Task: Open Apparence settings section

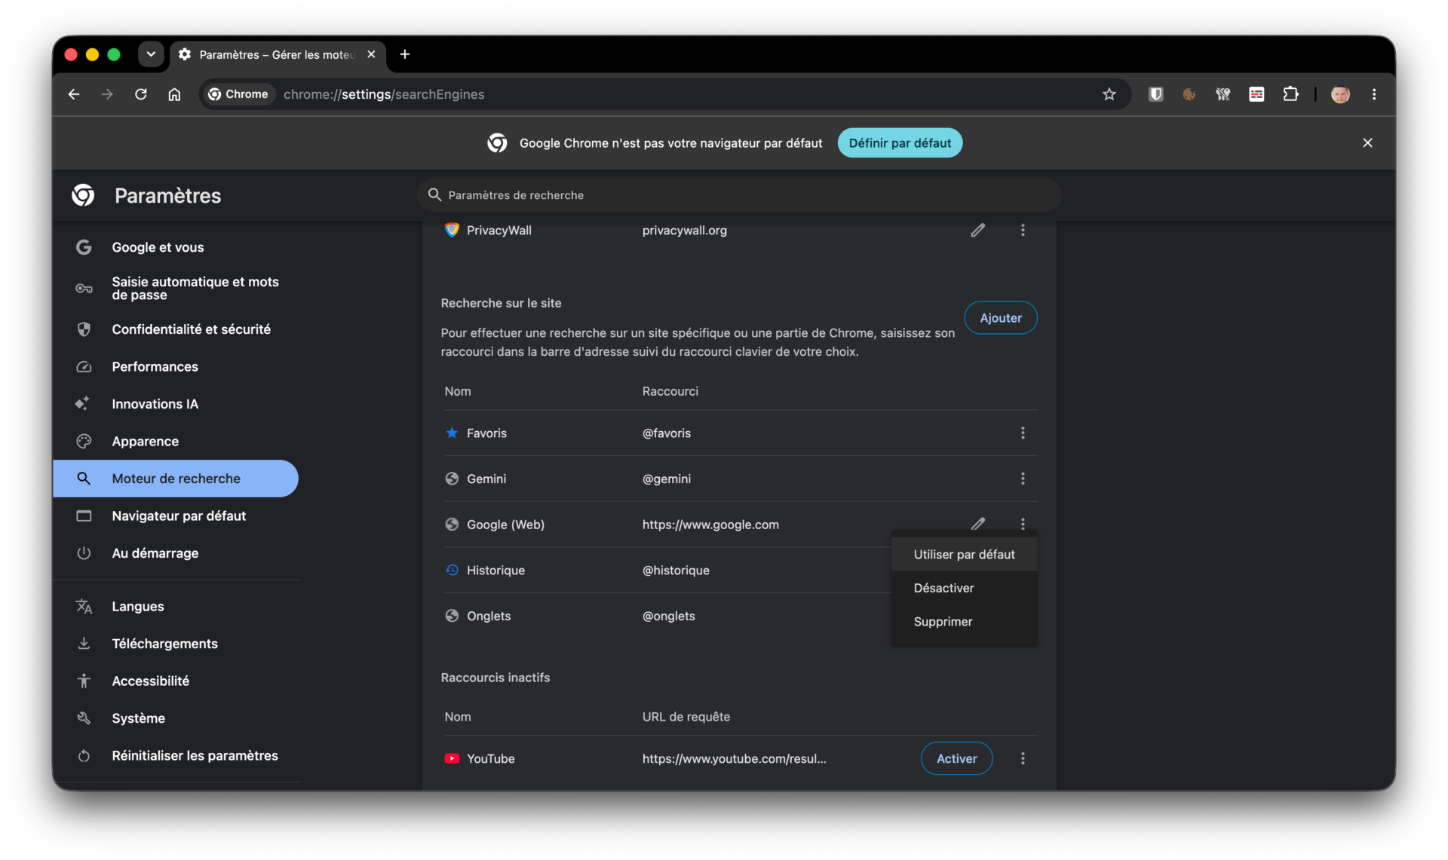Action: tap(176, 441)
